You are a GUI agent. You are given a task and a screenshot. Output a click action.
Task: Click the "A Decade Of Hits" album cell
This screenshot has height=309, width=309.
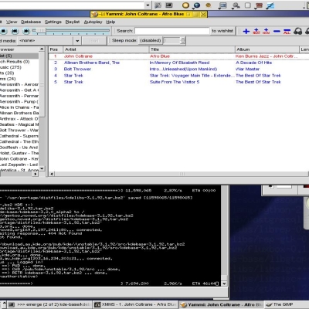pyautogui.click(x=253, y=63)
